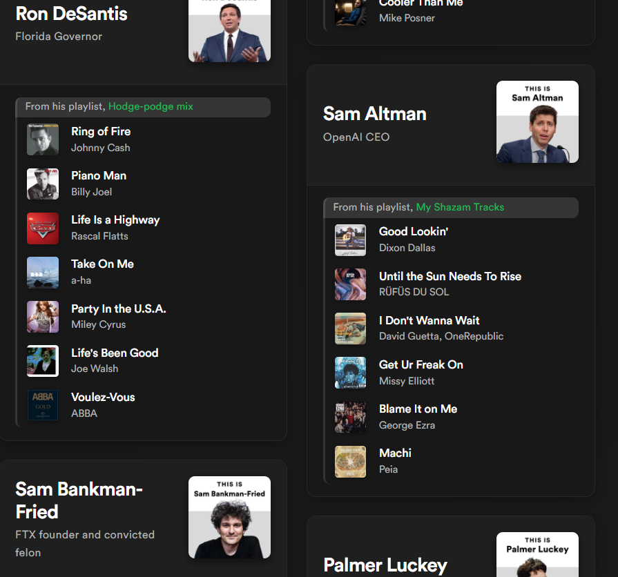Select the Take On Me song title
This screenshot has height=577, width=618.
click(102, 264)
